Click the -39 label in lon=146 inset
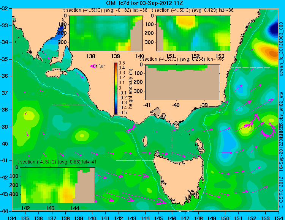This screenshot has height=220, width=285. (x=204, y=105)
